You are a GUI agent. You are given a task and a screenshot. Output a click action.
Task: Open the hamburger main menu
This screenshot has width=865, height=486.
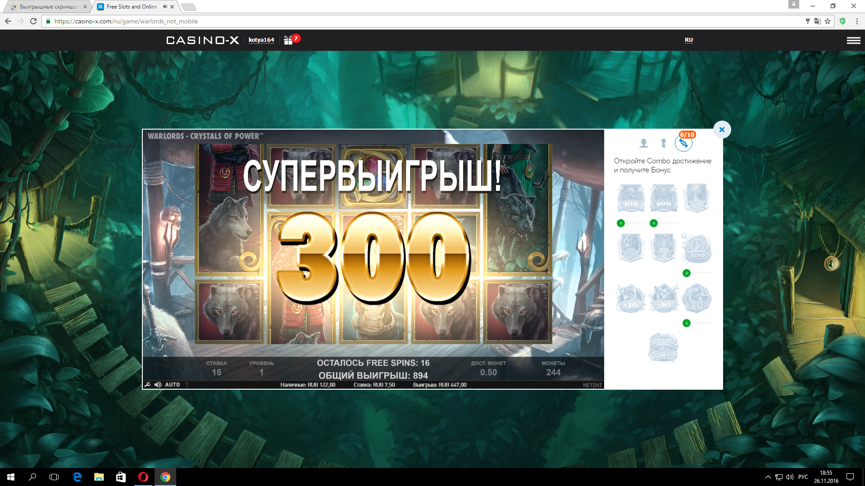[853, 40]
